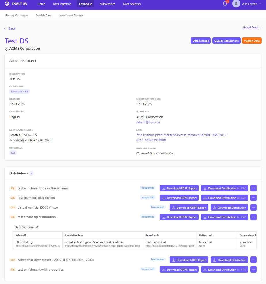Open the Home menu item
This screenshot has width=266, height=284.
pyautogui.click(x=41, y=4)
